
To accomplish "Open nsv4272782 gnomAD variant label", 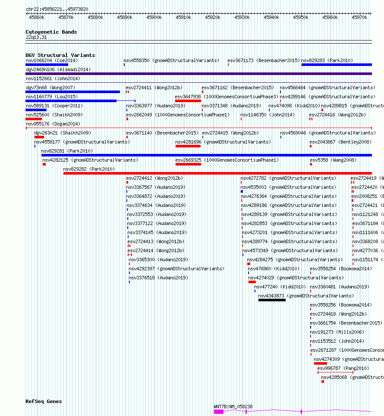I will (288, 178).
